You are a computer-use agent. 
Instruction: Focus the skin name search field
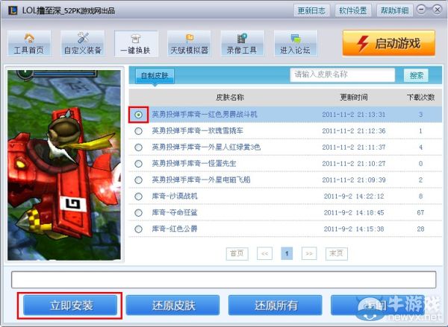pos(342,74)
